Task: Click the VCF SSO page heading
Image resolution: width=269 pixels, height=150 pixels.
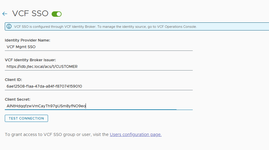Action: tap(30, 13)
